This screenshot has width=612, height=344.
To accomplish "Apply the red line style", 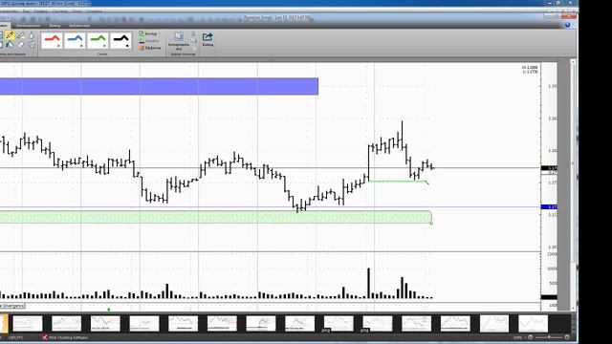I will [52, 40].
